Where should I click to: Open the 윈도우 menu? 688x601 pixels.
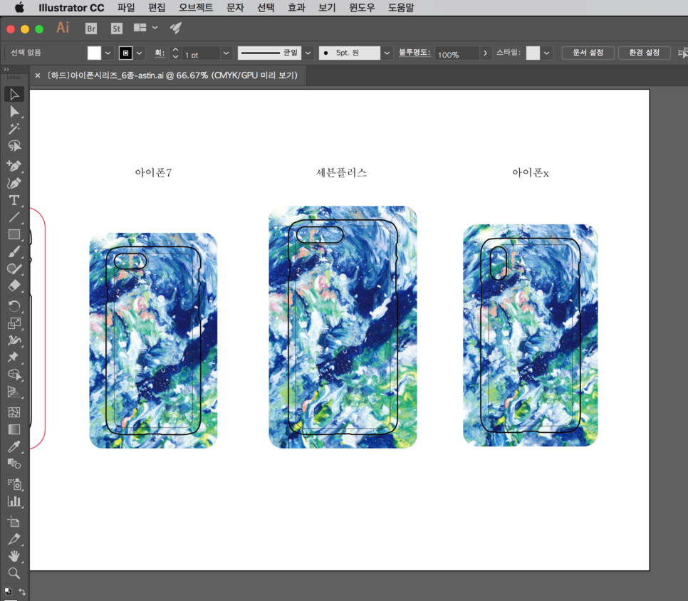[362, 7]
